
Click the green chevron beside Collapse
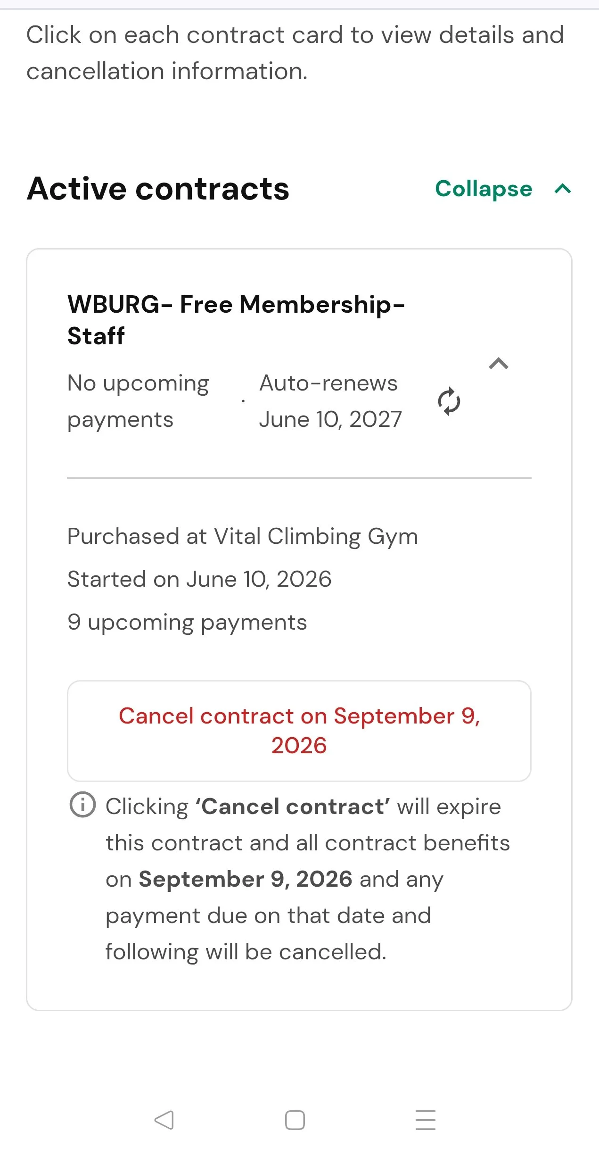pyautogui.click(x=563, y=189)
